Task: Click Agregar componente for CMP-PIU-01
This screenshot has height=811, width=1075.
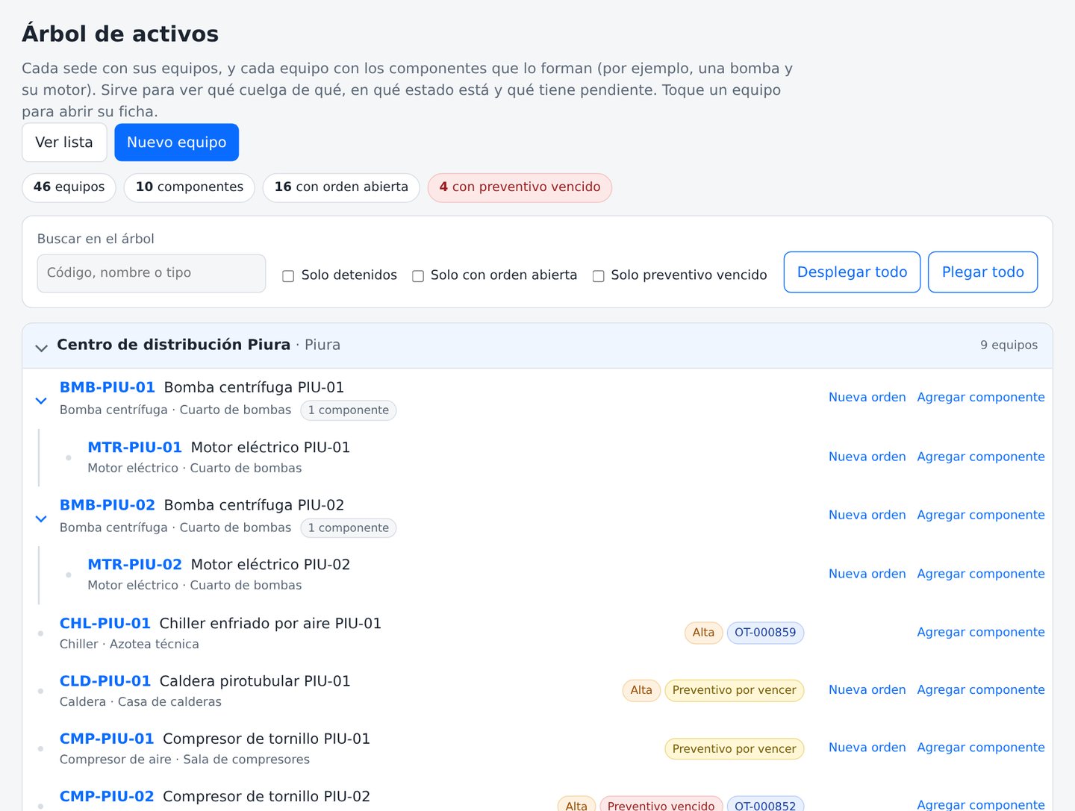Action: coord(981,748)
